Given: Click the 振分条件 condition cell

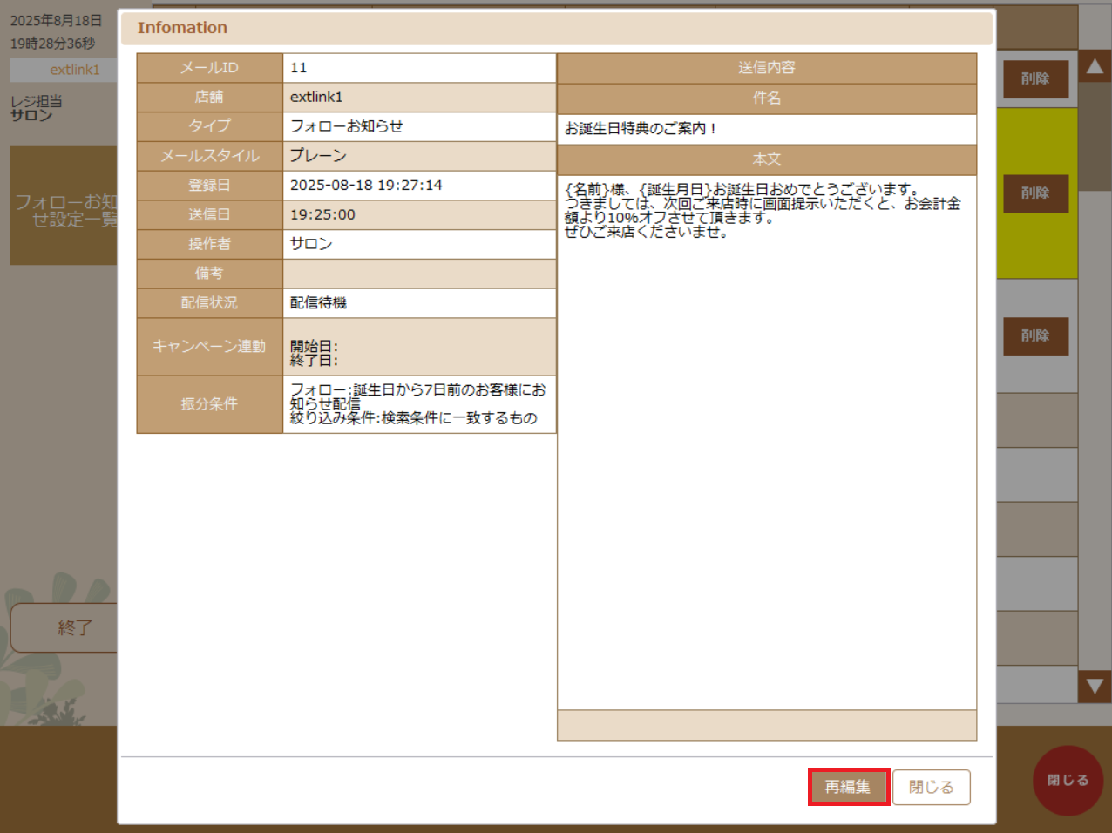Looking at the screenshot, I should point(418,403).
